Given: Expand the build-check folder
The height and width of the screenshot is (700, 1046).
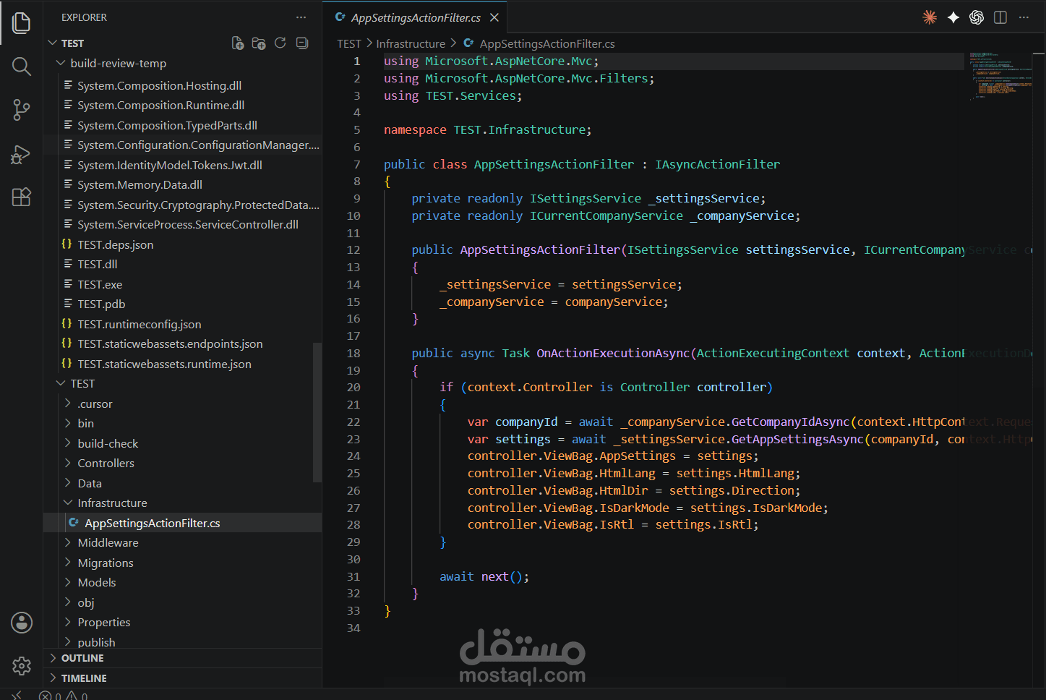Looking at the screenshot, I should (68, 443).
